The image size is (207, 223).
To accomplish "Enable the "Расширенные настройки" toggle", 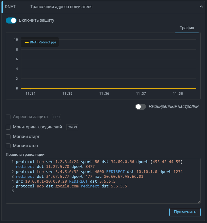I will [x=140, y=107].
